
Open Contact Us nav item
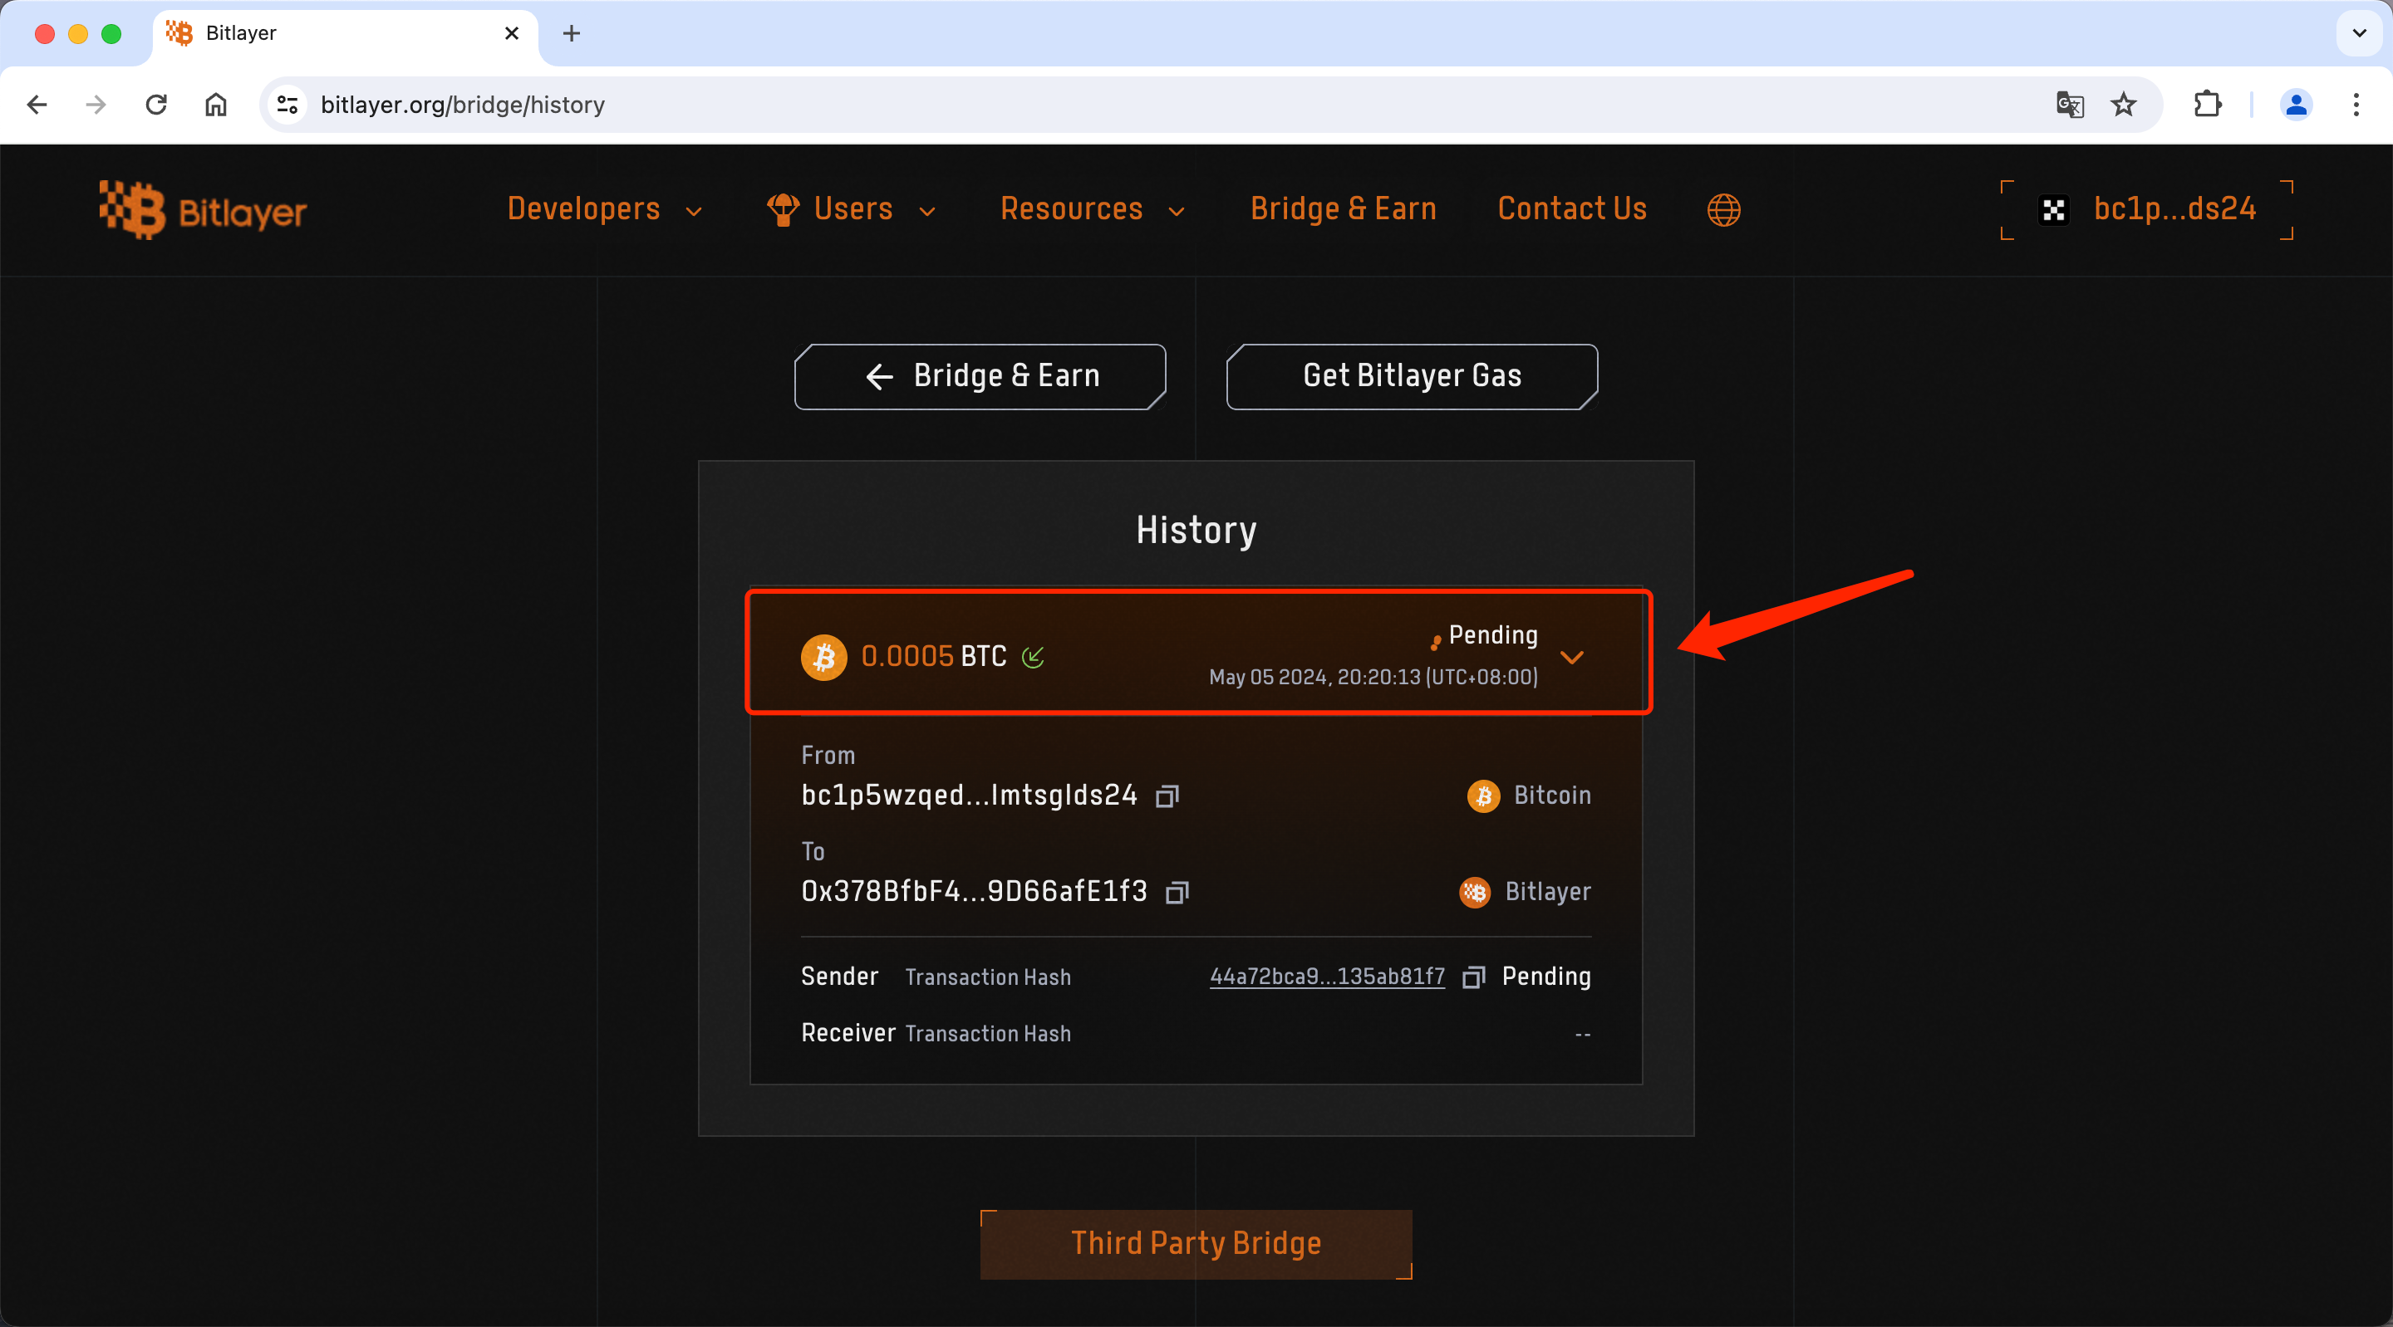[1571, 210]
